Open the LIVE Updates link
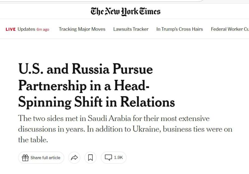The image size is (249, 174). coord(27,29)
